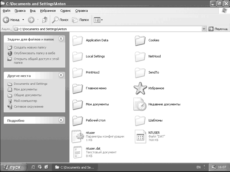The height and width of the screenshot is (172, 230).
Task: Toggle the Папки folders pane
Action: click(x=80, y=20)
